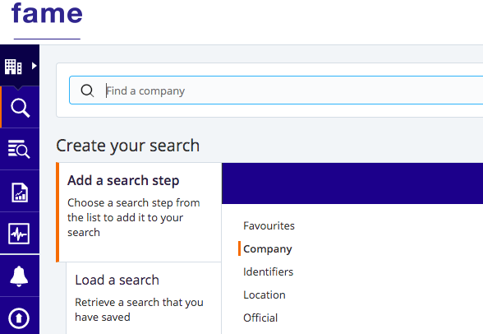The height and width of the screenshot is (334, 483).
Task: Select the Add a search step panel
Action: tap(139, 212)
